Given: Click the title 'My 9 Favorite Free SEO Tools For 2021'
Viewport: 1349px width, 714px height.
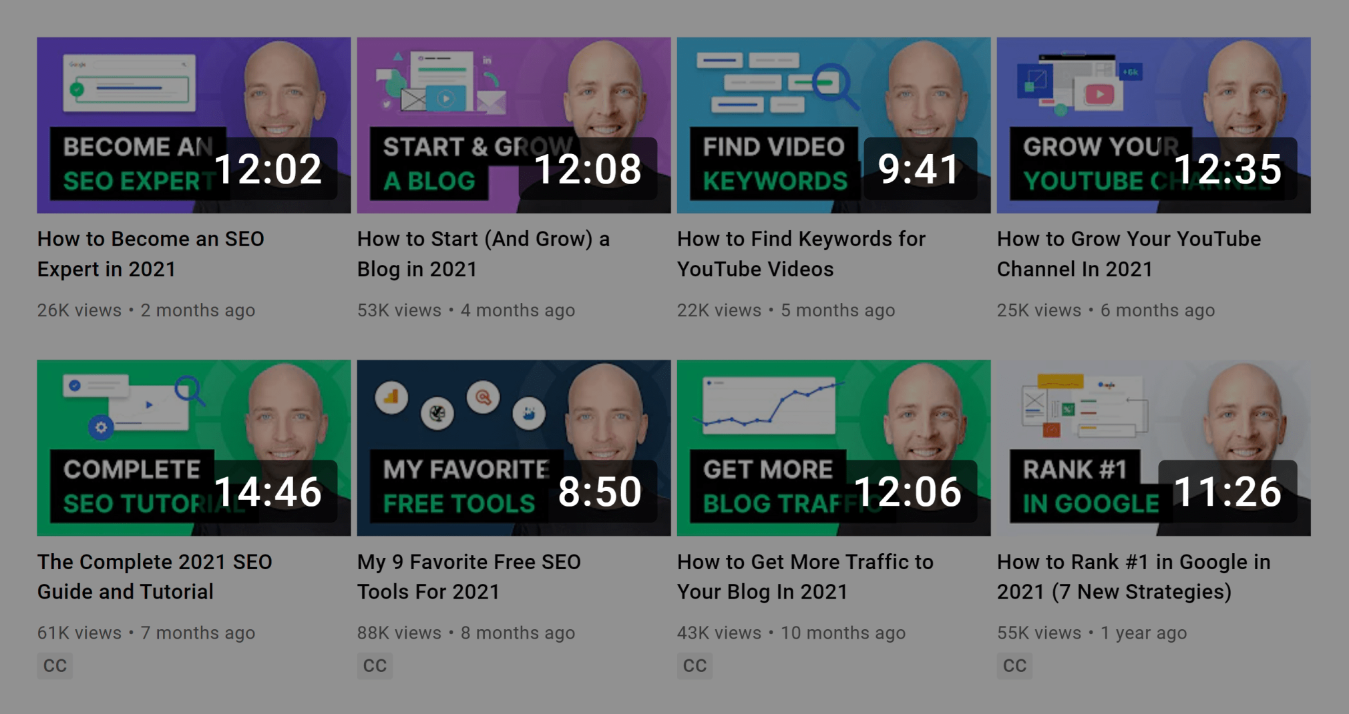Looking at the screenshot, I should (468, 577).
